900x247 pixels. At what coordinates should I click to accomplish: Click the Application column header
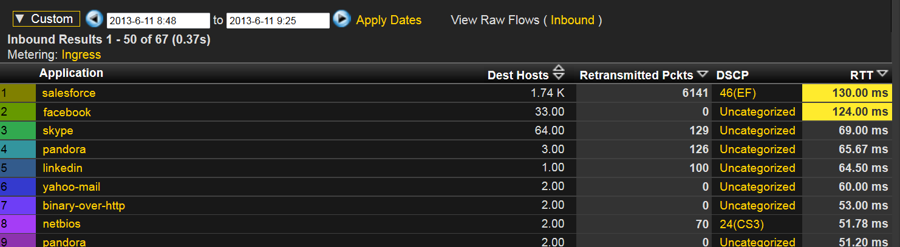pos(71,73)
